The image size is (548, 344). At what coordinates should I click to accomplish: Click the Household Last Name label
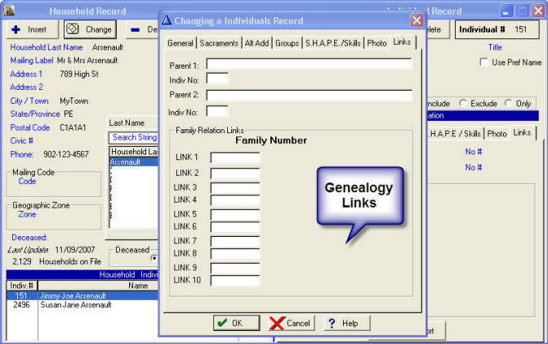[47, 47]
